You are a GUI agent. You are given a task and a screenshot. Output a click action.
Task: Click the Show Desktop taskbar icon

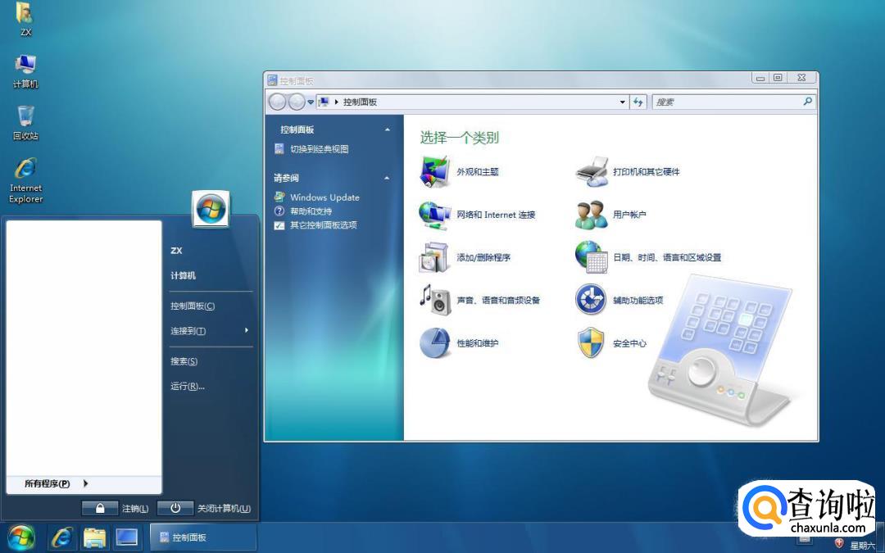[126, 537]
